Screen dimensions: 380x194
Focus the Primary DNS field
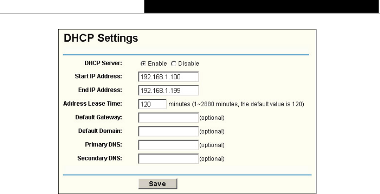(x=168, y=145)
